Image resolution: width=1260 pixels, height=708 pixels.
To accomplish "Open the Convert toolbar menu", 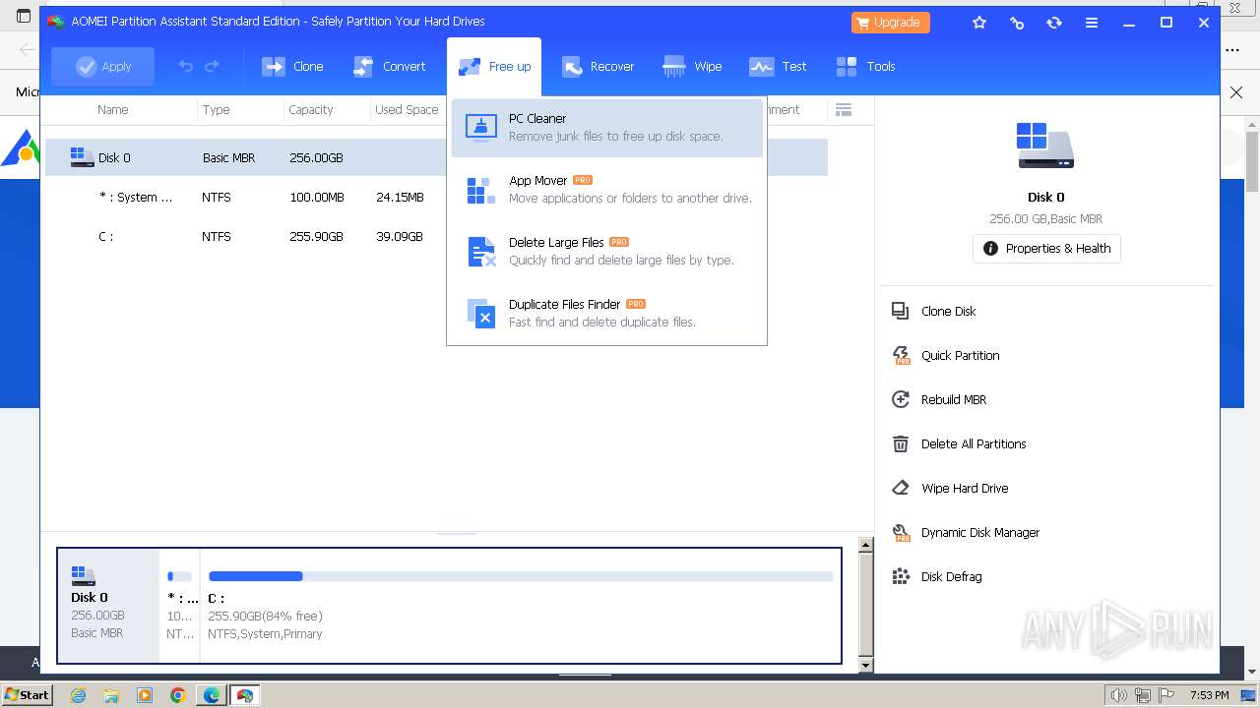I will 390,67.
